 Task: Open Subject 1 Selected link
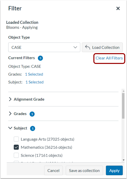34,82
